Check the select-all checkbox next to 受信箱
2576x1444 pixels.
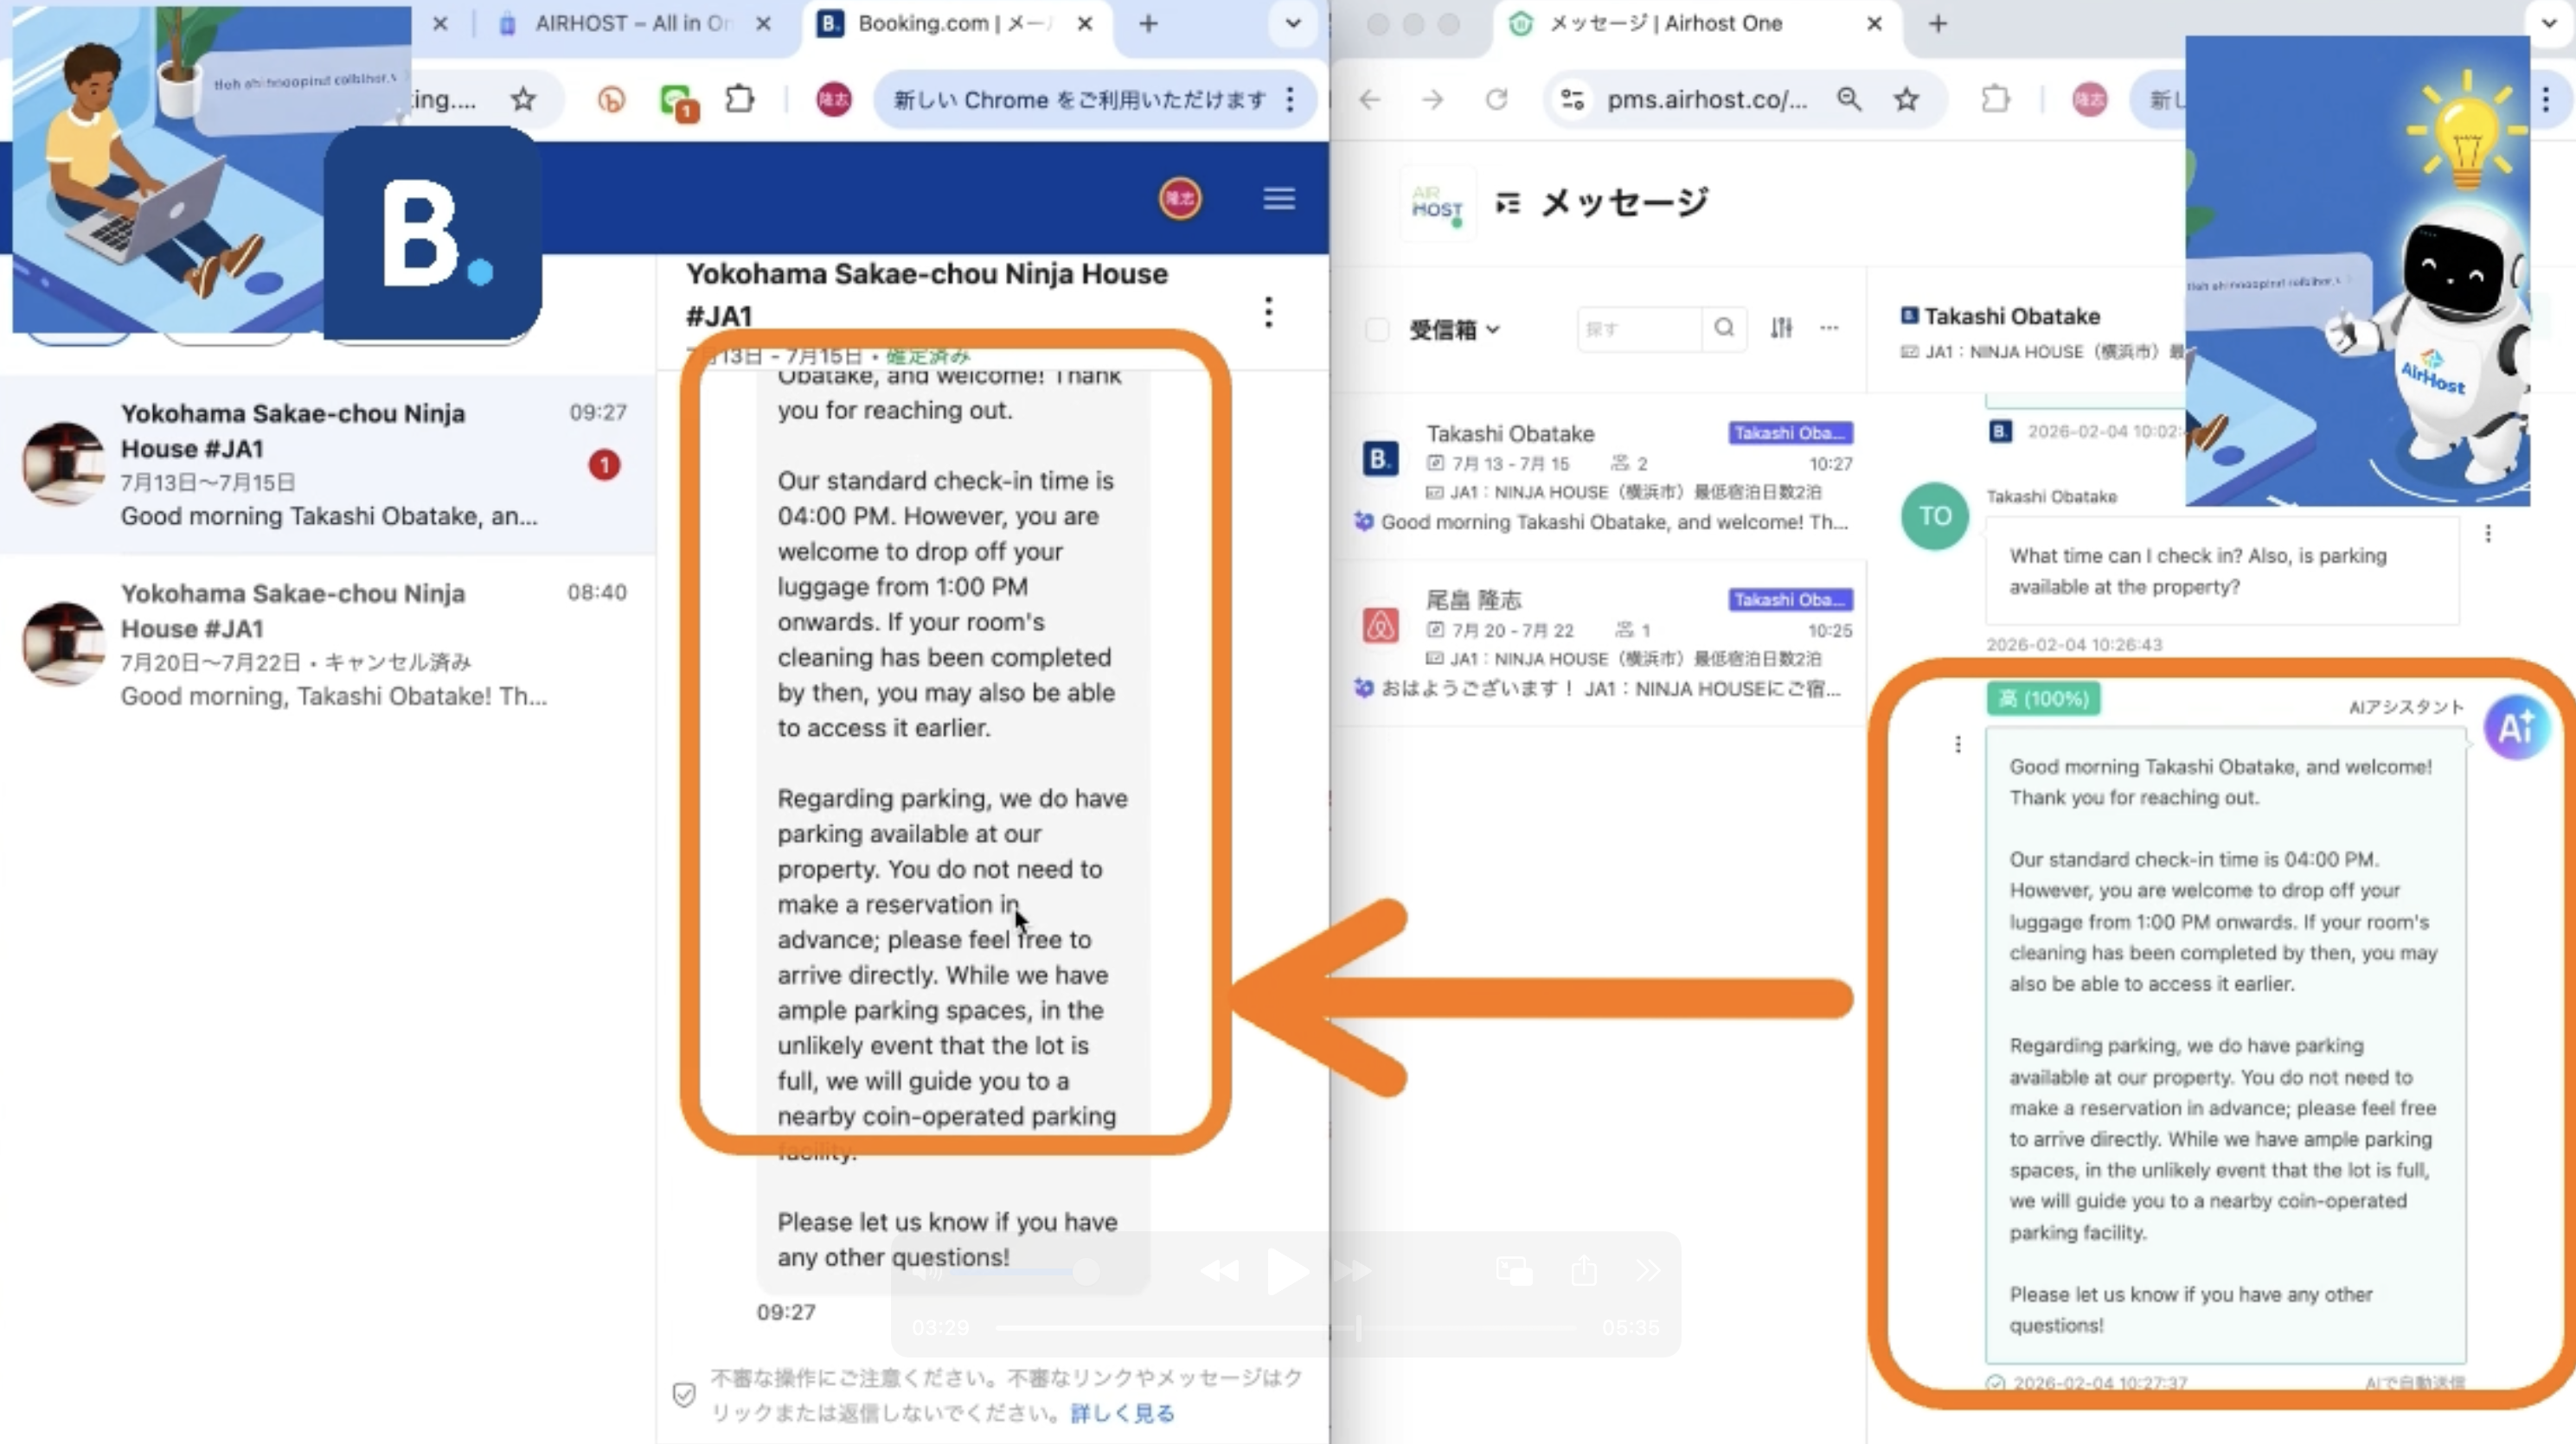pos(1377,329)
